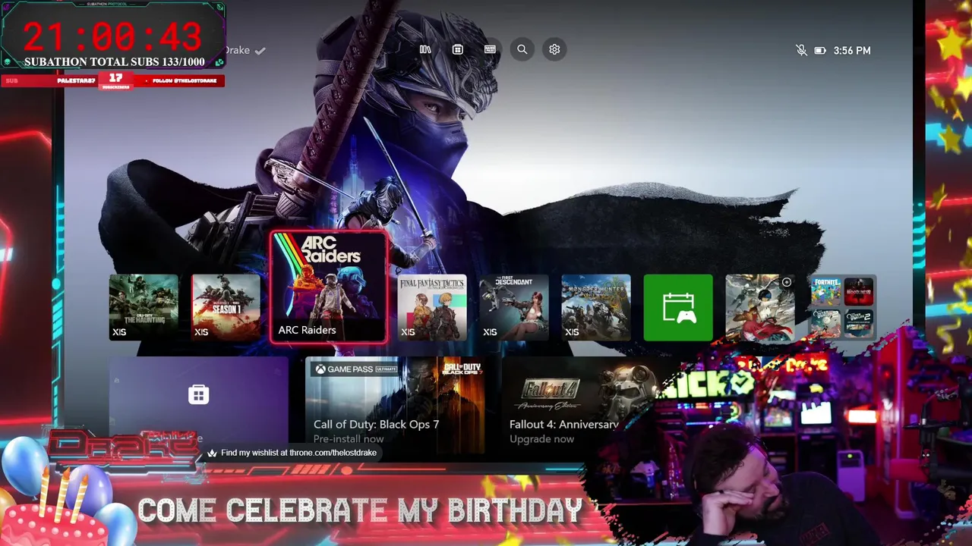The image size is (972, 546).
Task: Open the green Xbox events calendar tile
Action: (x=678, y=307)
